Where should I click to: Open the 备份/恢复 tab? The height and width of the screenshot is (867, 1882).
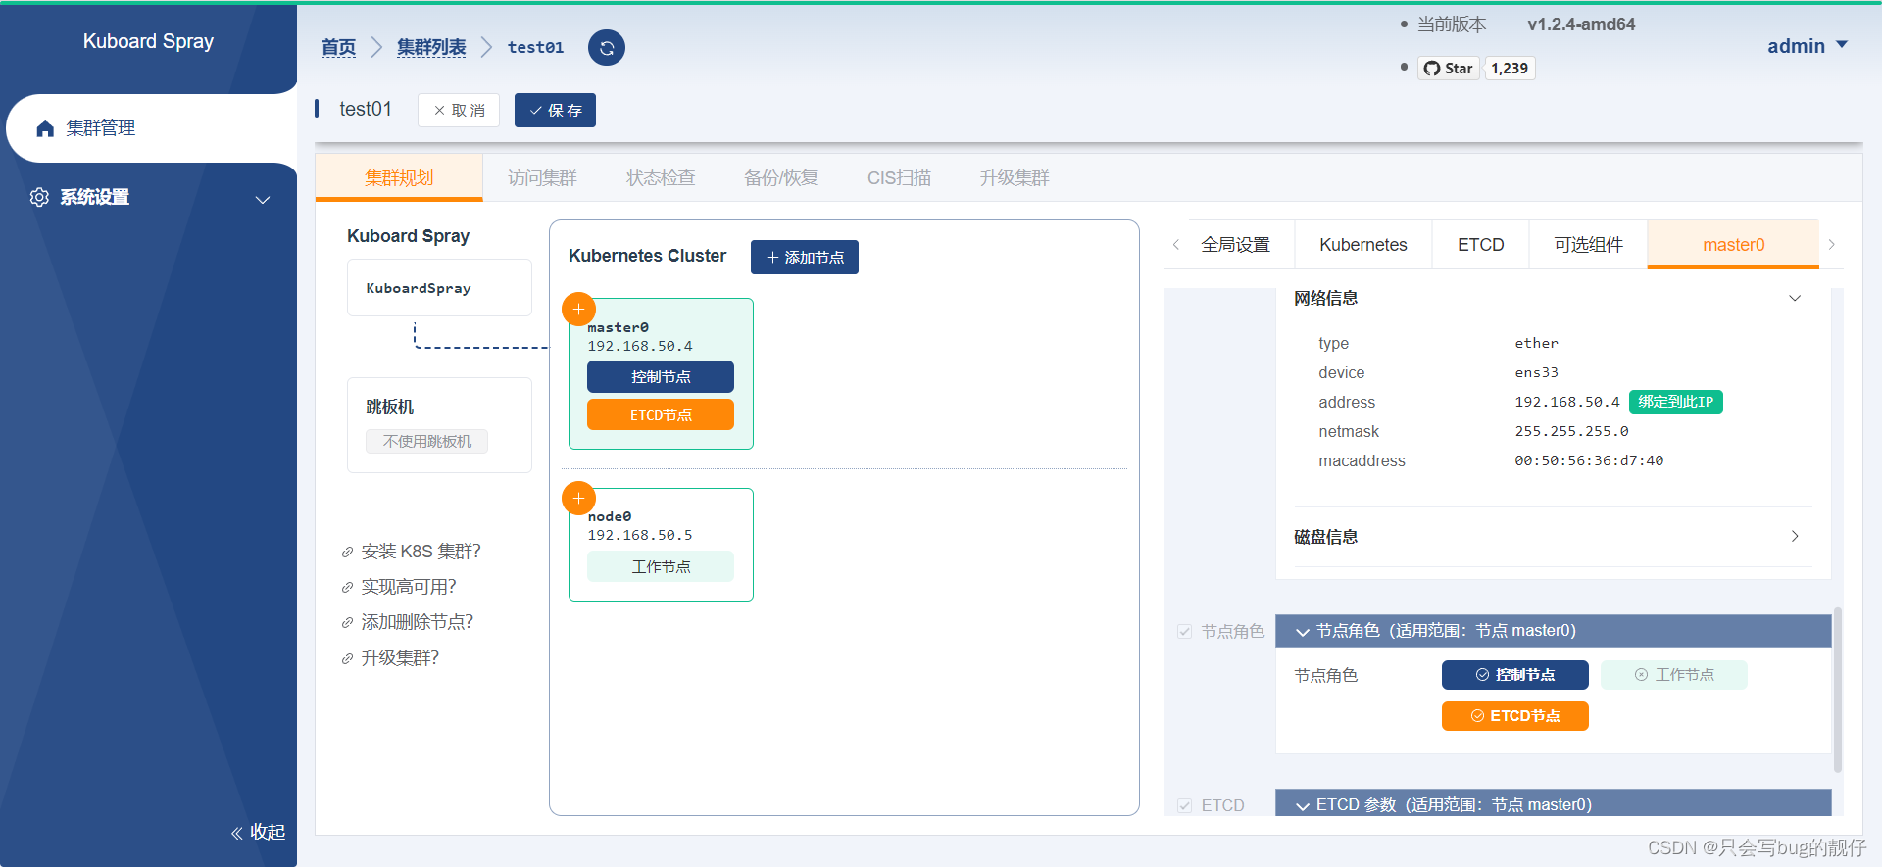click(781, 178)
